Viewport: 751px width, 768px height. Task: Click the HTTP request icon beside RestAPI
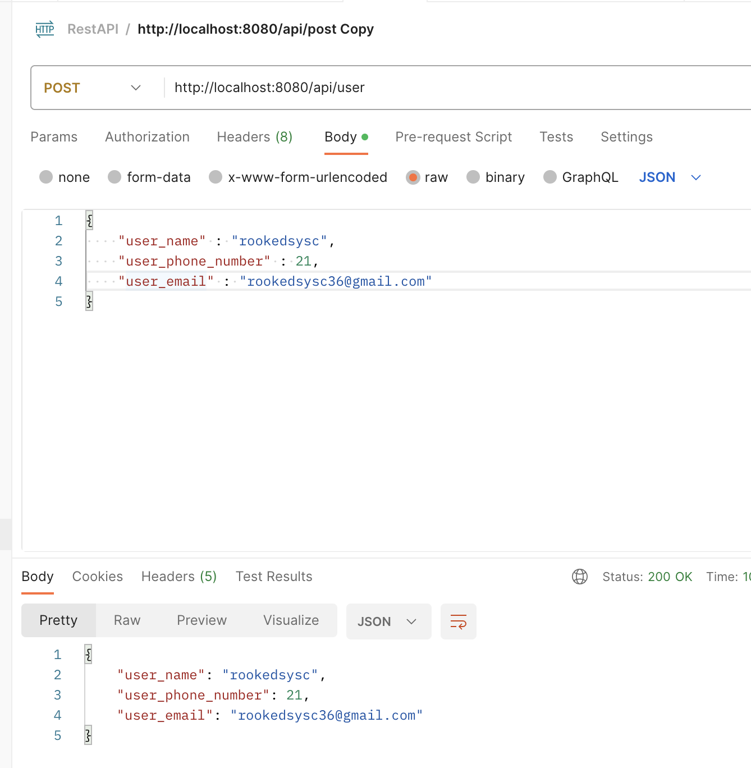45,29
